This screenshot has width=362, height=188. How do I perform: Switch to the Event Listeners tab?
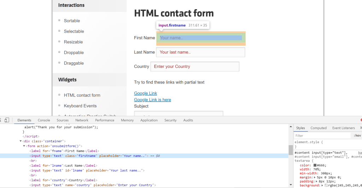coord(343,128)
